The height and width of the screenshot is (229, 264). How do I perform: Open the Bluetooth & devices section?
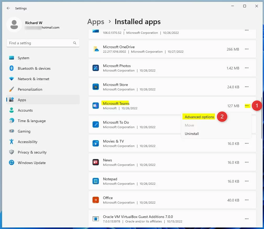pos(34,68)
